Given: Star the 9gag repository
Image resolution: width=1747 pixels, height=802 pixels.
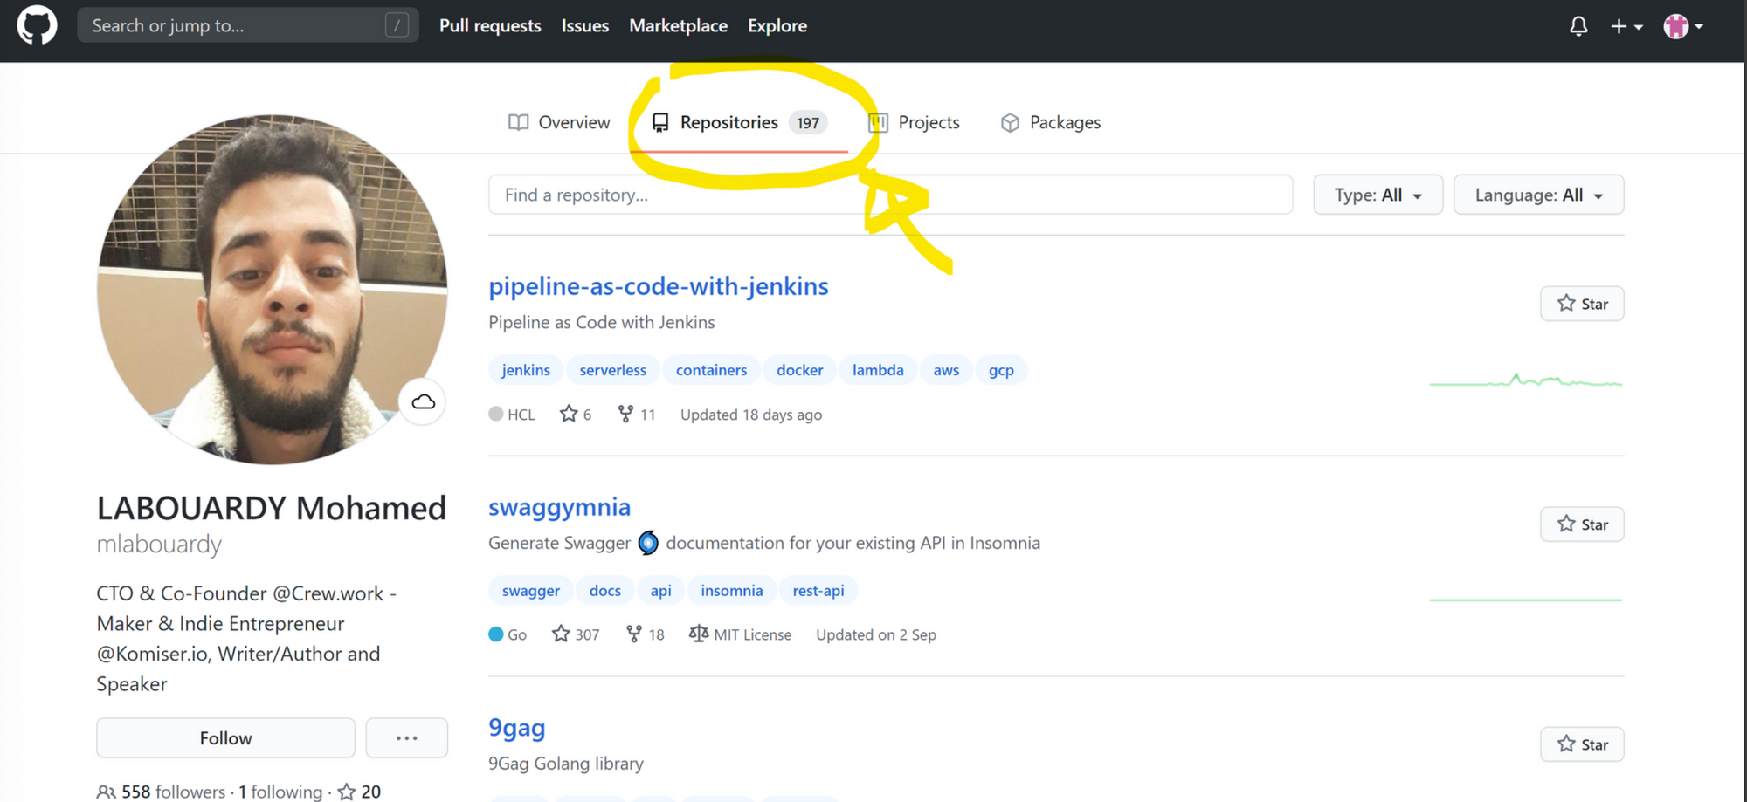Looking at the screenshot, I should pyautogui.click(x=1582, y=744).
